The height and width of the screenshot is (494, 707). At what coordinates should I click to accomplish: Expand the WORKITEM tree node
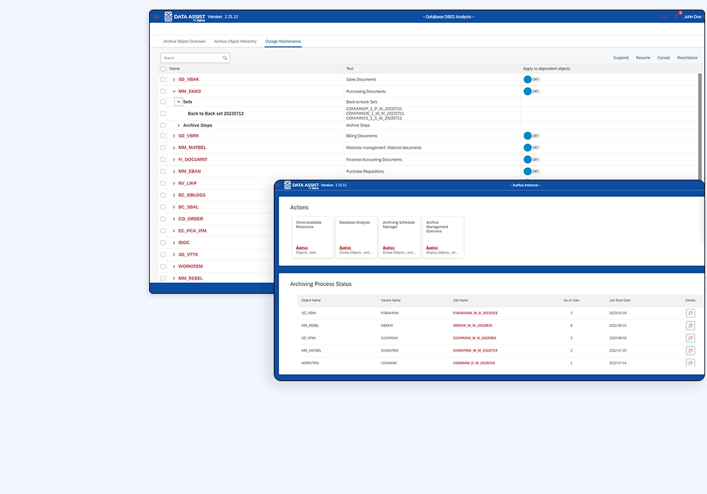pyautogui.click(x=174, y=267)
